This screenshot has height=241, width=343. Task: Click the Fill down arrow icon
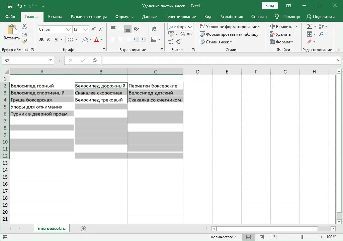[x=309, y=34]
